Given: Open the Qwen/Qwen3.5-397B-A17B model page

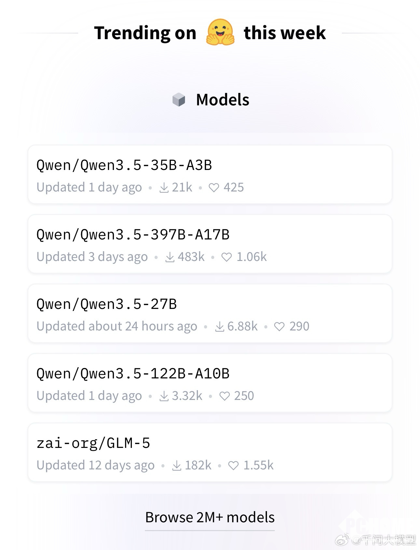Looking at the screenshot, I should click(x=133, y=235).
